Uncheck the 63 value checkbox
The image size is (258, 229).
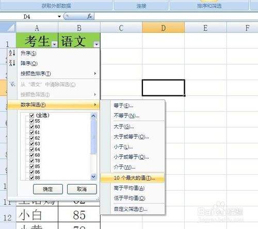point(31,144)
